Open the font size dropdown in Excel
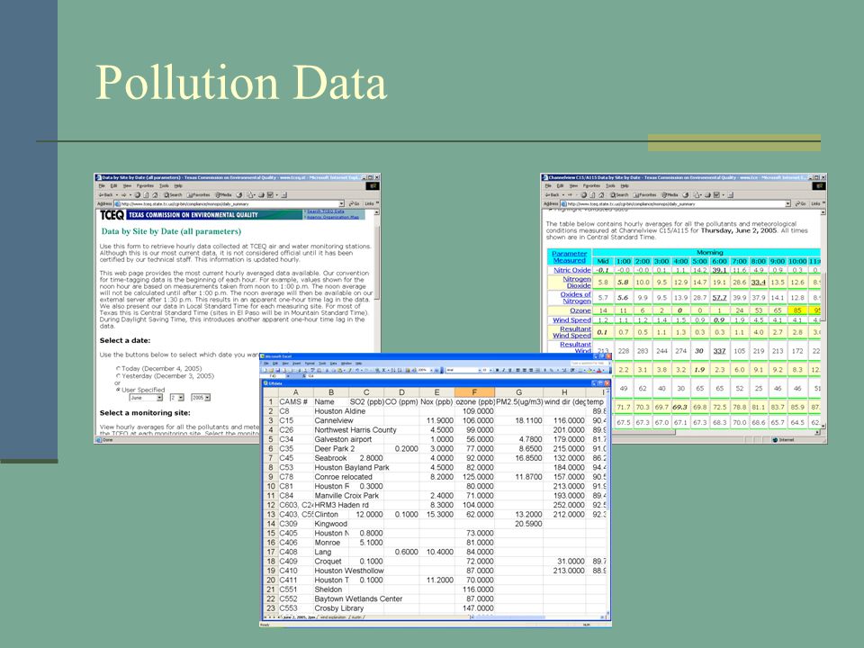 coord(490,370)
